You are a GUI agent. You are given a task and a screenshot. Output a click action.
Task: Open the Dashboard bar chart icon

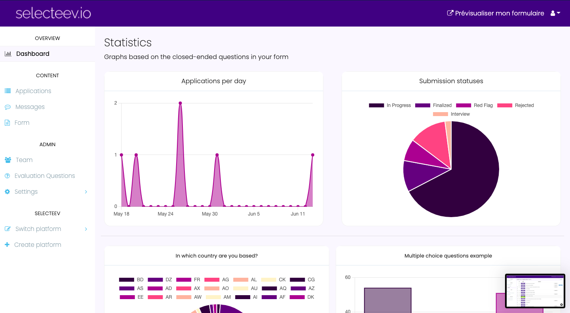[x=8, y=53]
